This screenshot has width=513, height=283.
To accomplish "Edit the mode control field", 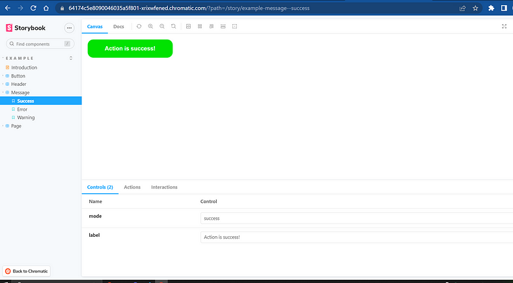I will [357, 219].
